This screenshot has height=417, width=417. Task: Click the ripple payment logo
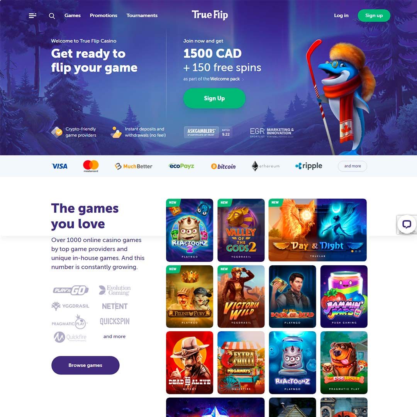309,166
